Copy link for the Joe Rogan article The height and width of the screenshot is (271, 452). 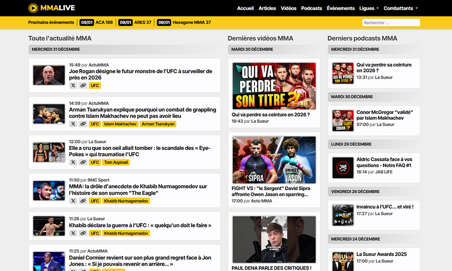pyautogui.click(x=83, y=85)
